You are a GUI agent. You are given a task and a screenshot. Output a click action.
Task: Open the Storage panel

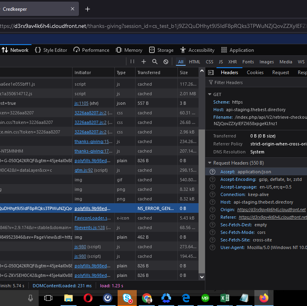tap(161, 50)
